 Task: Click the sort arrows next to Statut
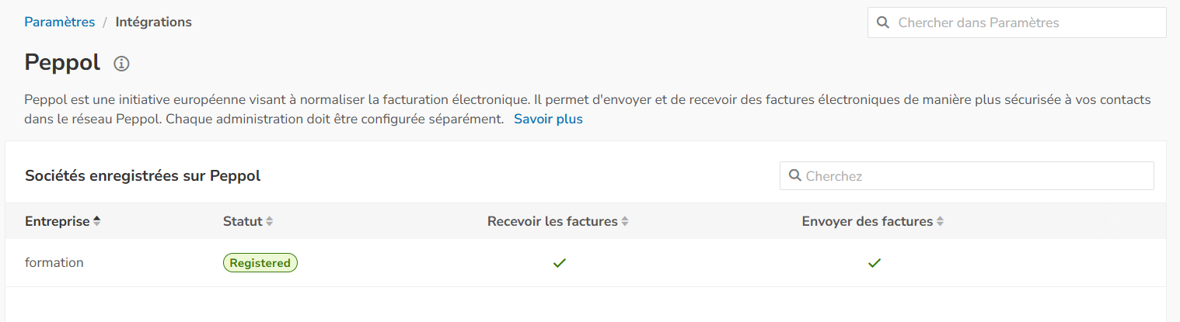point(270,221)
